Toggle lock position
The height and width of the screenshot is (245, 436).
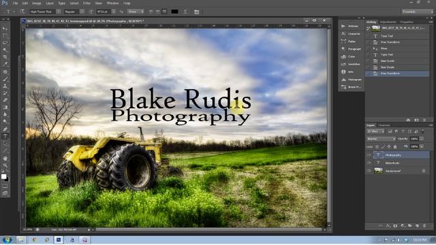point(389,146)
